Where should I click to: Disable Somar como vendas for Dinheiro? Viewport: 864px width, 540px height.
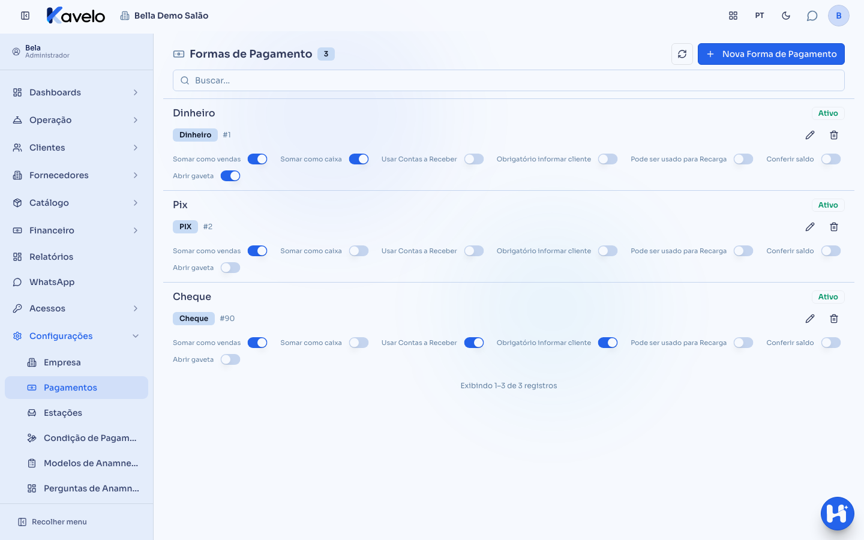click(x=257, y=159)
